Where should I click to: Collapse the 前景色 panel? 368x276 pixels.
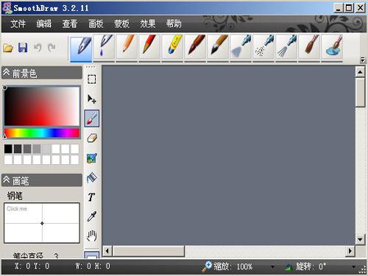pos(6,73)
